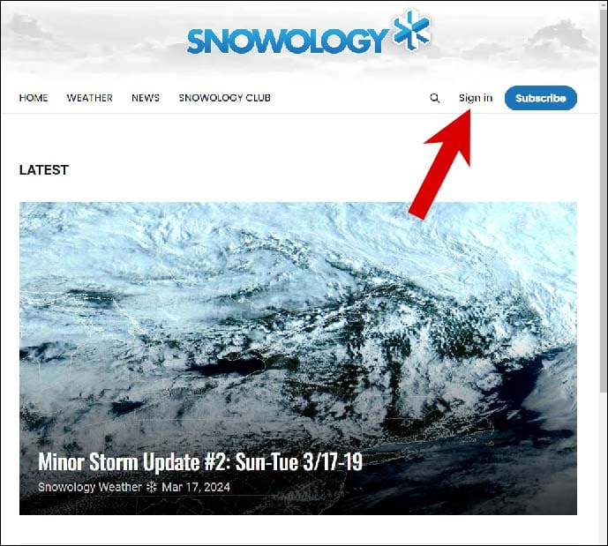Click the Sign in link
The image size is (608, 546).
tap(476, 98)
